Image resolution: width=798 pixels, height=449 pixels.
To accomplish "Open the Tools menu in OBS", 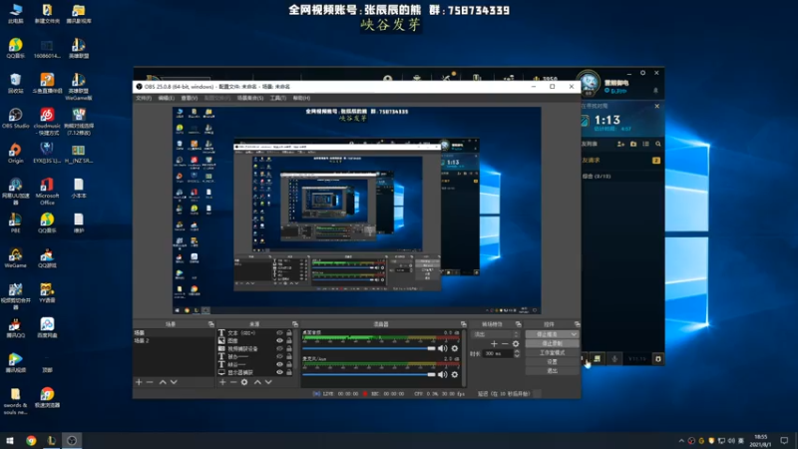I will (278, 98).
